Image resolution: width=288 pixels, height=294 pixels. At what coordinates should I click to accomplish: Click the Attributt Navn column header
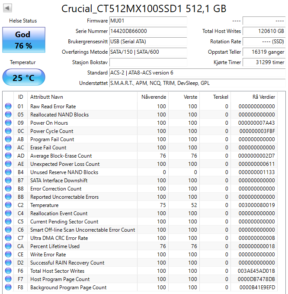click(x=47, y=97)
